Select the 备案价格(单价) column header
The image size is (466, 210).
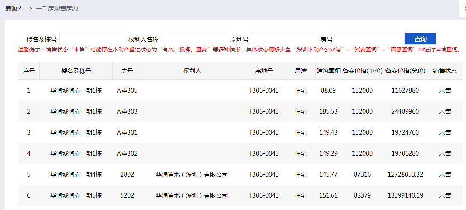click(x=363, y=71)
